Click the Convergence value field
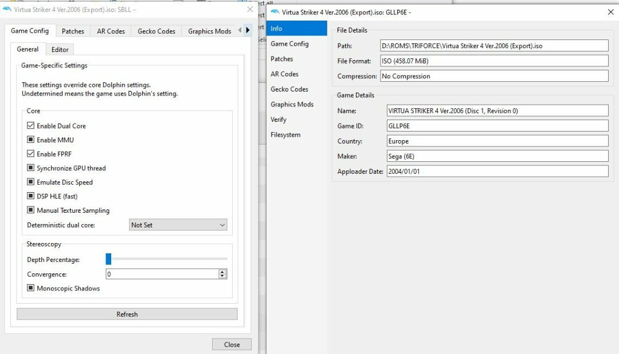Viewport: 619px width, 354px height. [x=162, y=274]
